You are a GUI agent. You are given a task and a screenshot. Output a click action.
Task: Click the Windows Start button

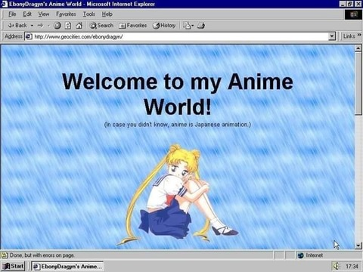pos(14,266)
